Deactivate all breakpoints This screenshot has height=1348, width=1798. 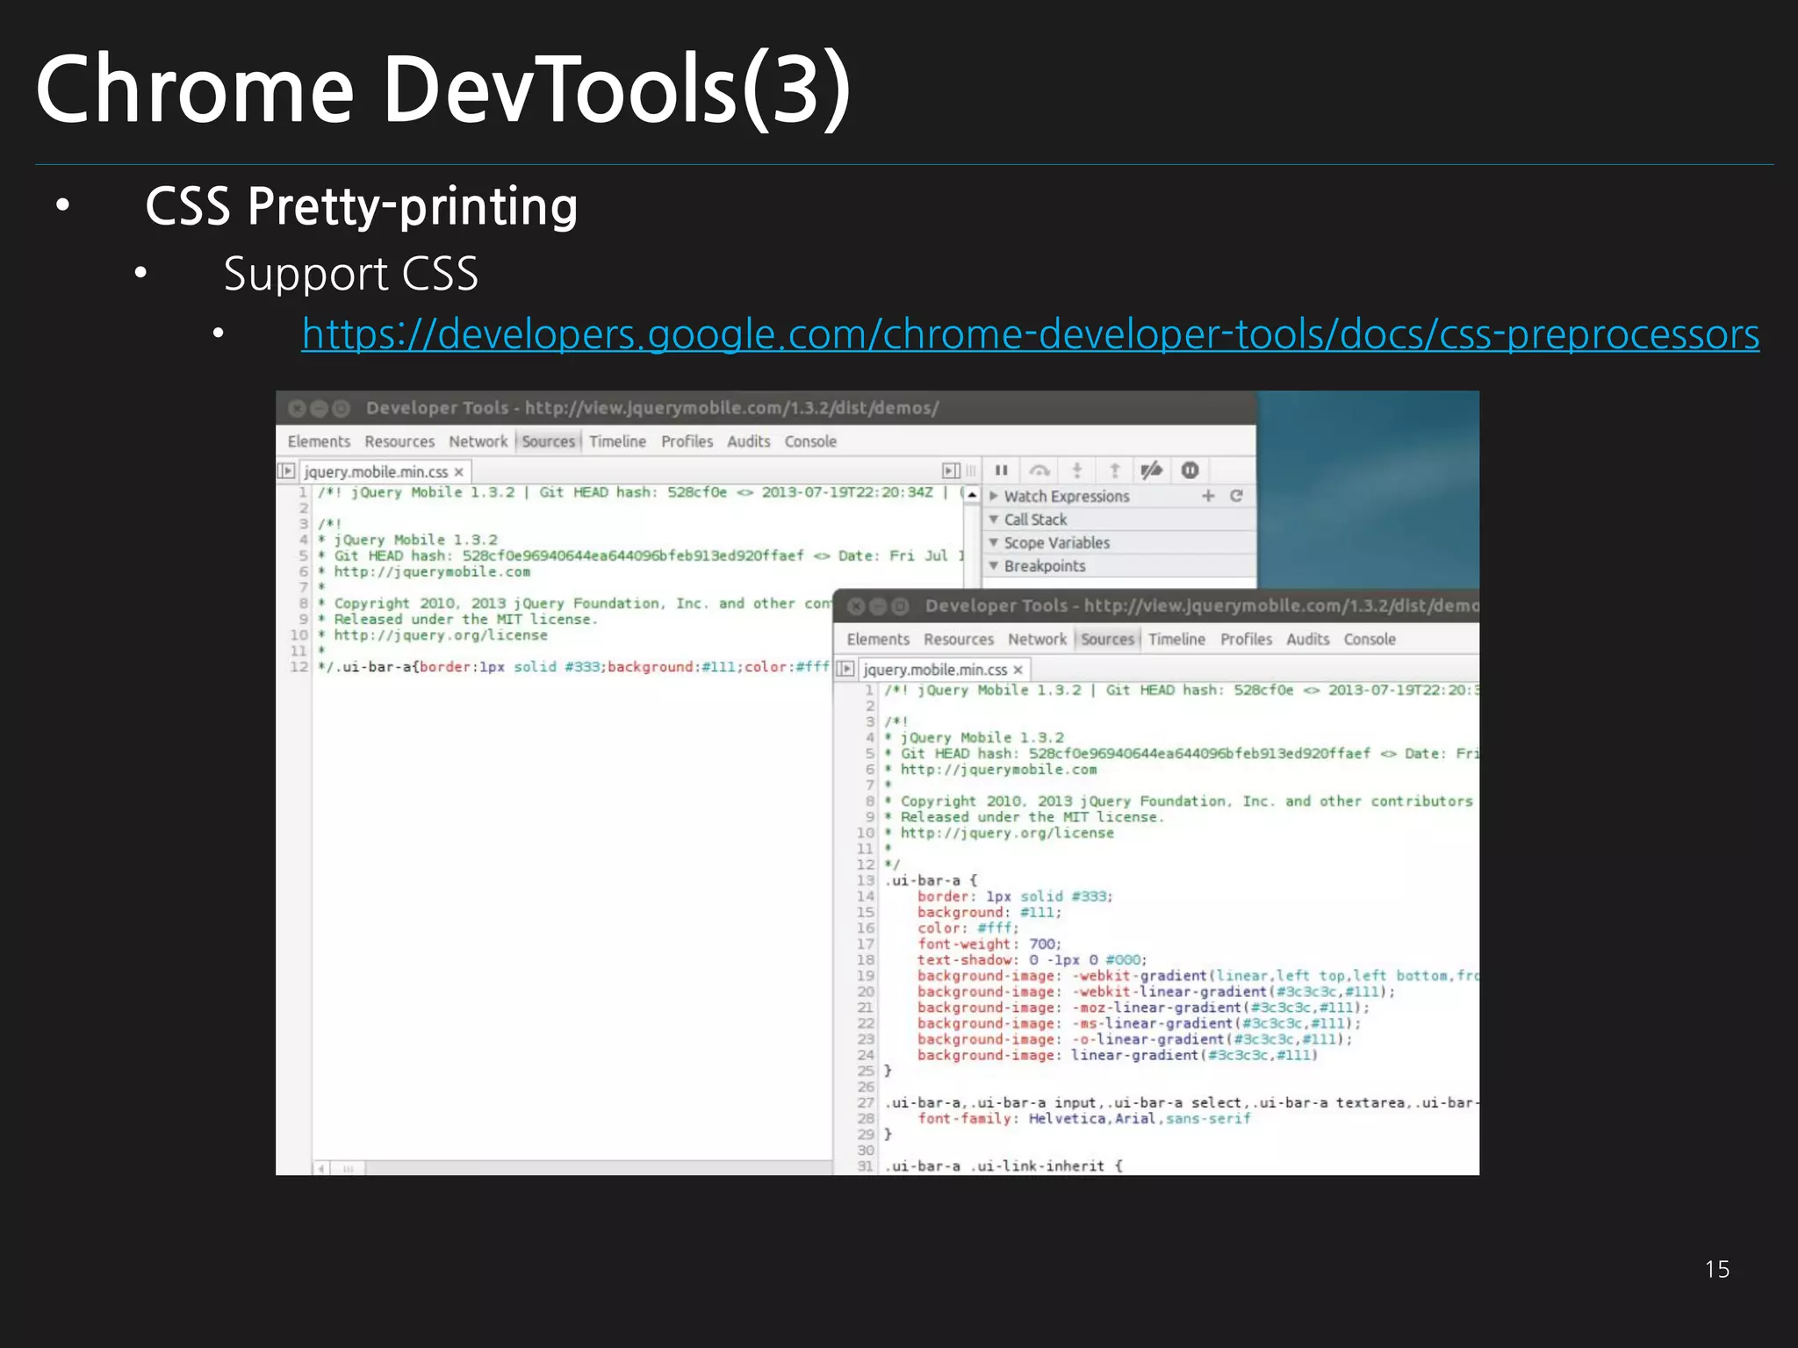click(x=1151, y=470)
